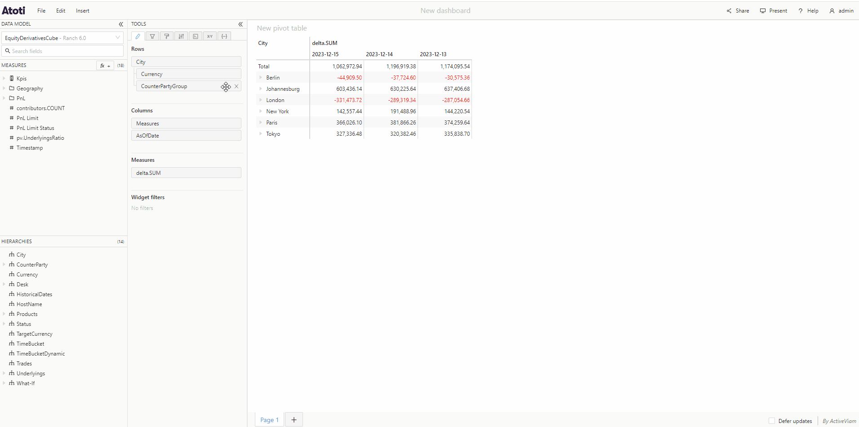Click the Search fields input
The height and width of the screenshot is (427, 859).
tap(62, 51)
